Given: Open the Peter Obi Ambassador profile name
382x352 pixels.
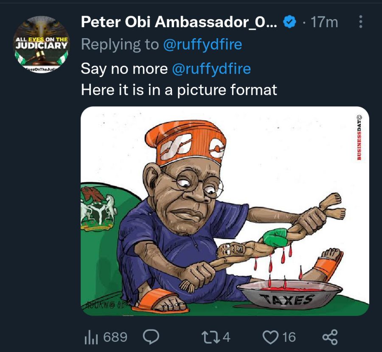Looking at the screenshot, I should click(179, 22).
